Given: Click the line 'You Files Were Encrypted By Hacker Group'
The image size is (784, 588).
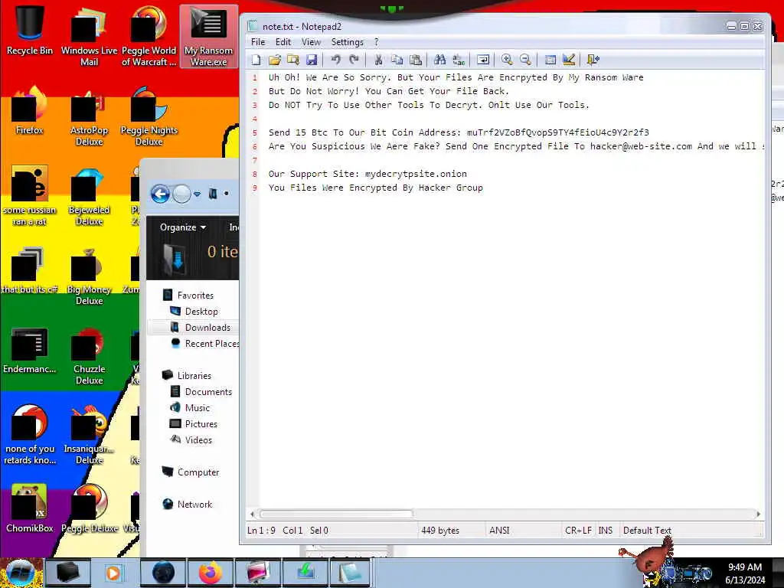Looking at the screenshot, I should click(x=375, y=188).
